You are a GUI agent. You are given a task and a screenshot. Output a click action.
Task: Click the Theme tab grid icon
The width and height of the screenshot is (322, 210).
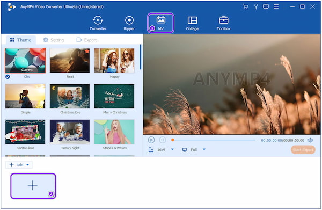tap(12, 40)
